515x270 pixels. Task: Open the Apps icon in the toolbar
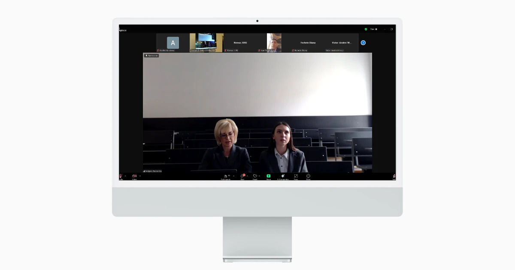pos(296,177)
